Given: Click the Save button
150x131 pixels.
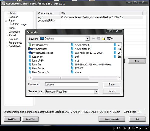Looking at the screenshot, I should (112, 84).
